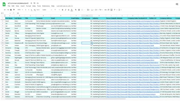
Task: Activate the paint format tool
Action: [x=14, y=10]
